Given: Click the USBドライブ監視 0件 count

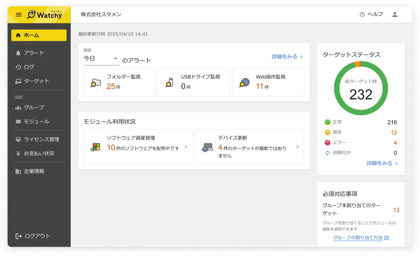Looking at the screenshot, I should tap(186, 86).
